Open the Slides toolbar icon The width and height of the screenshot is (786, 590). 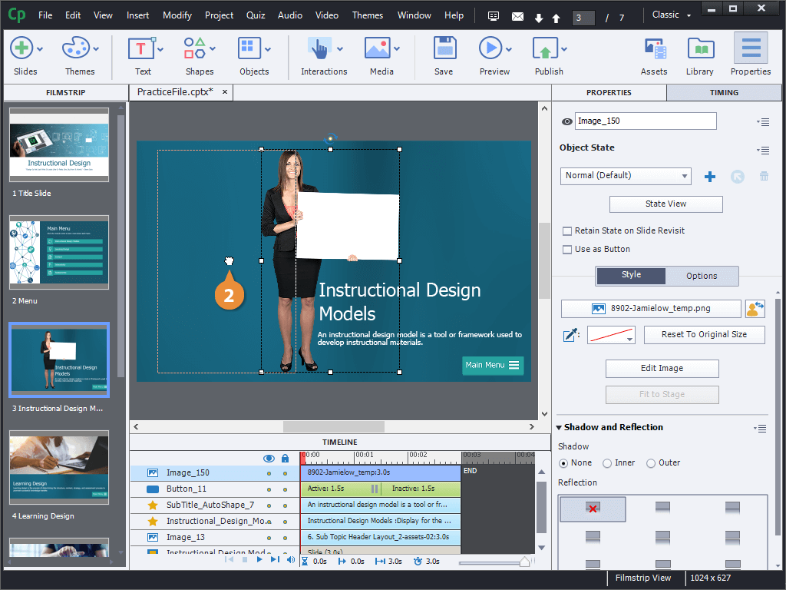(x=21, y=48)
